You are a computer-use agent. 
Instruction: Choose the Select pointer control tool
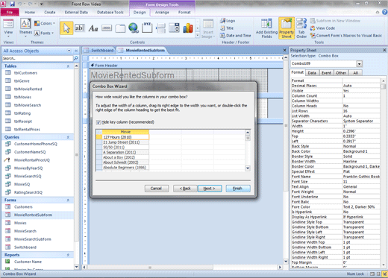pyautogui.click(x=66, y=28)
